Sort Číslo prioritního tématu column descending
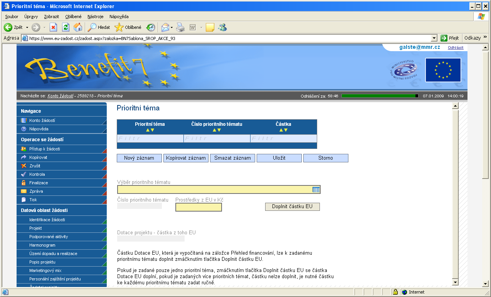The height and width of the screenshot is (297, 491). 219,130
